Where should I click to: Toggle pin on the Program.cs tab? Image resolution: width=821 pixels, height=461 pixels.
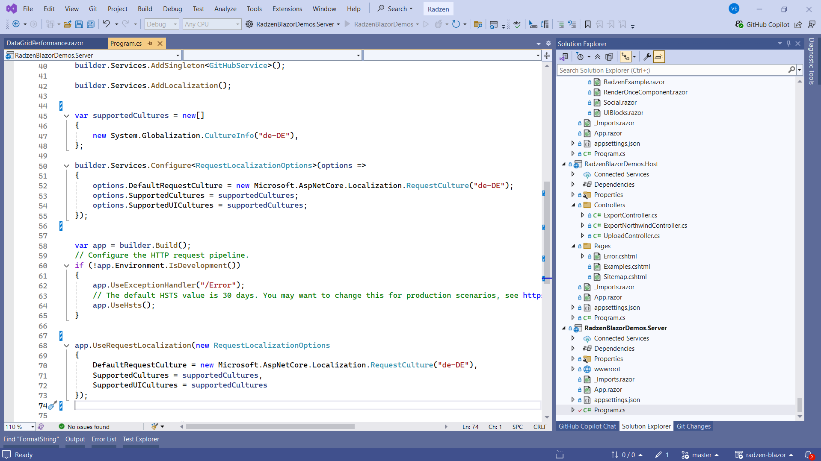tap(150, 43)
